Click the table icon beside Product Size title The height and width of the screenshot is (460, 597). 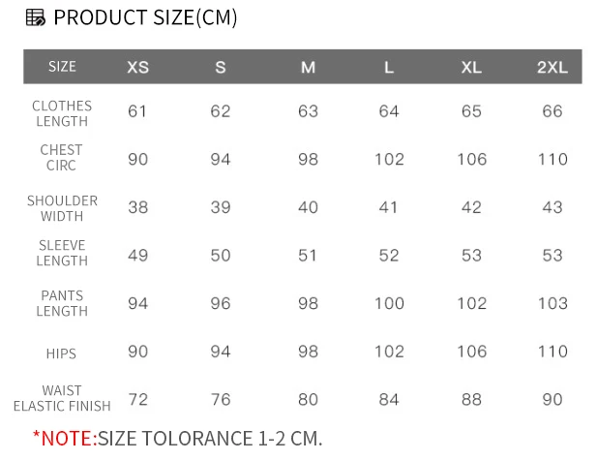coord(36,17)
